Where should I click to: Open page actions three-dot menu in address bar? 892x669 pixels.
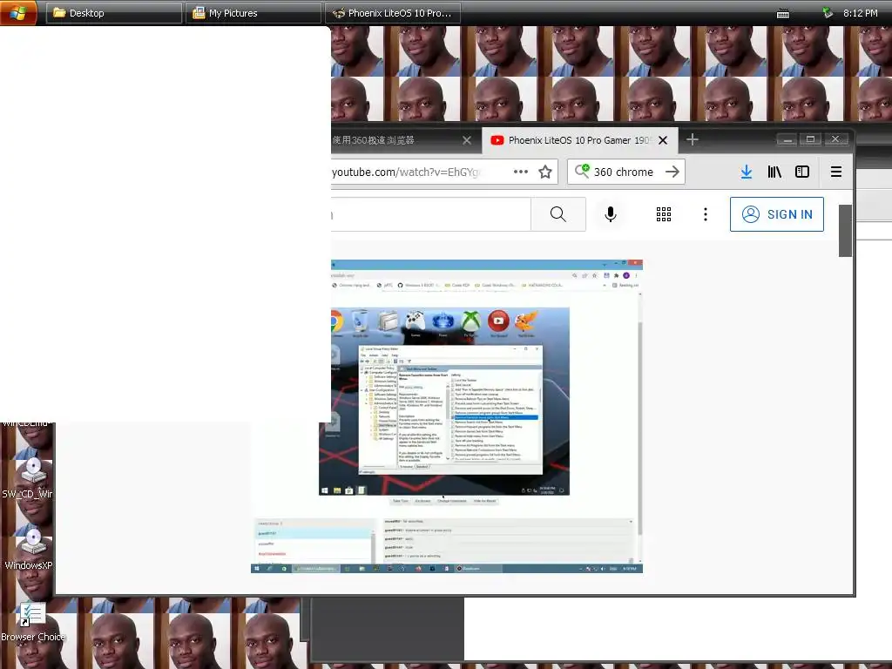point(521,172)
